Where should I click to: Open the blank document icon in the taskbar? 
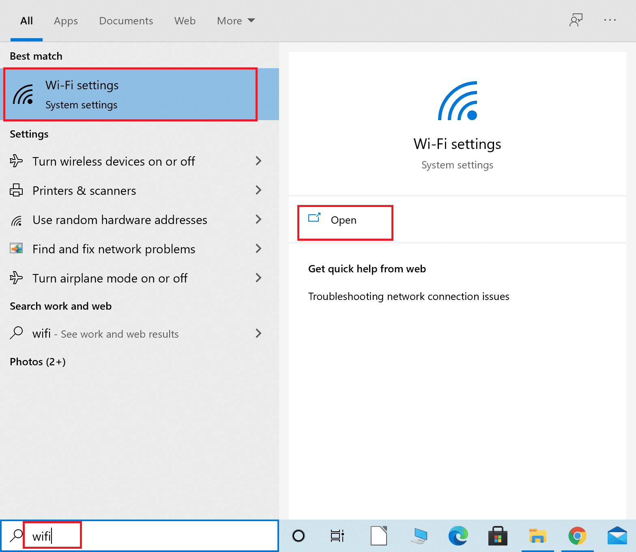click(x=379, y=536)
